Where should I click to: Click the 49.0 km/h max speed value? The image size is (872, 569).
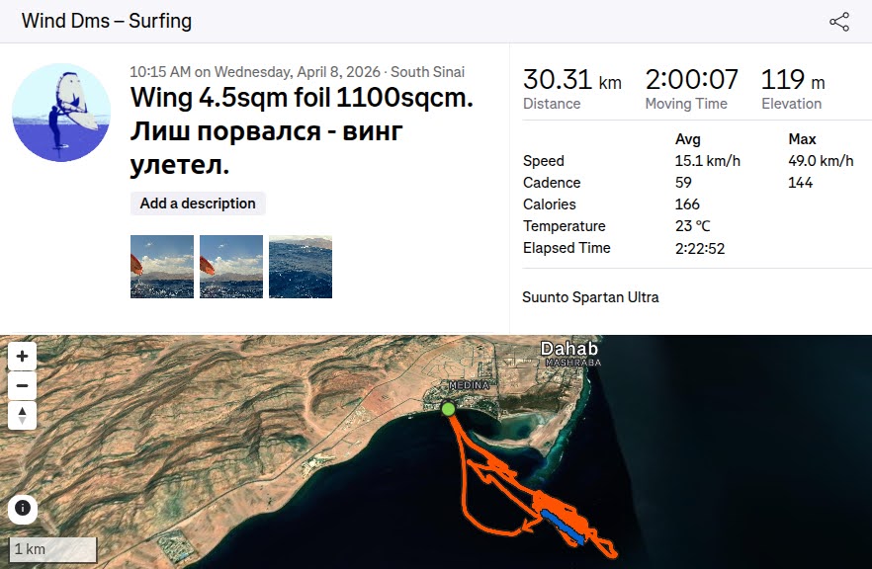point(820,161)
